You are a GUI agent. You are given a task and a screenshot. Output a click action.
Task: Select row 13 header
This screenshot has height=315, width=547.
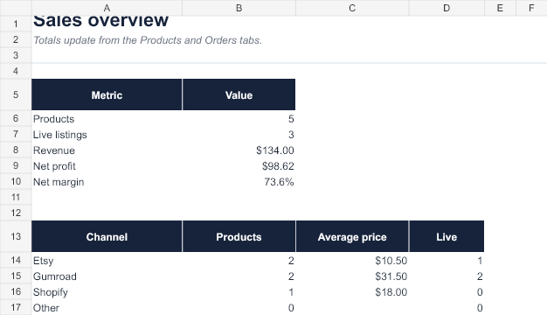click(16, 236)
